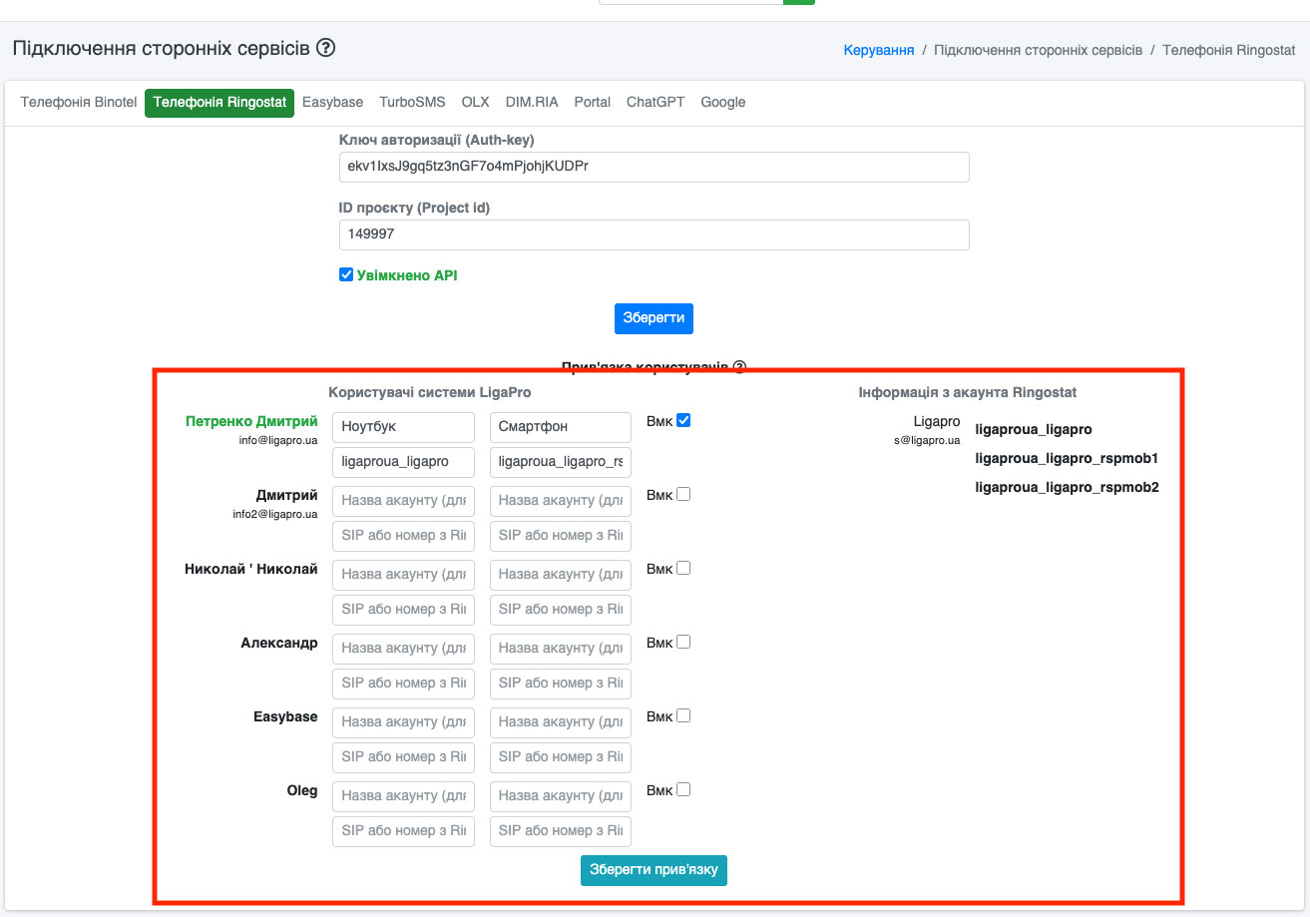1310x917 pixels.
Task: Click the user name Oleg
Action: (x=302, y=790)
